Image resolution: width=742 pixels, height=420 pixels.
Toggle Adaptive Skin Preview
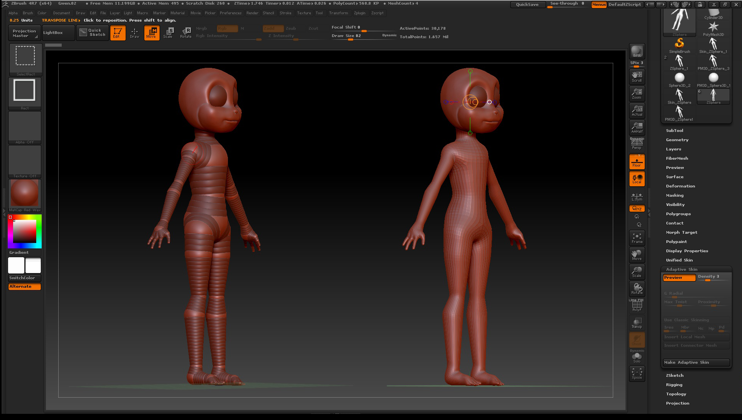(679, 278)
